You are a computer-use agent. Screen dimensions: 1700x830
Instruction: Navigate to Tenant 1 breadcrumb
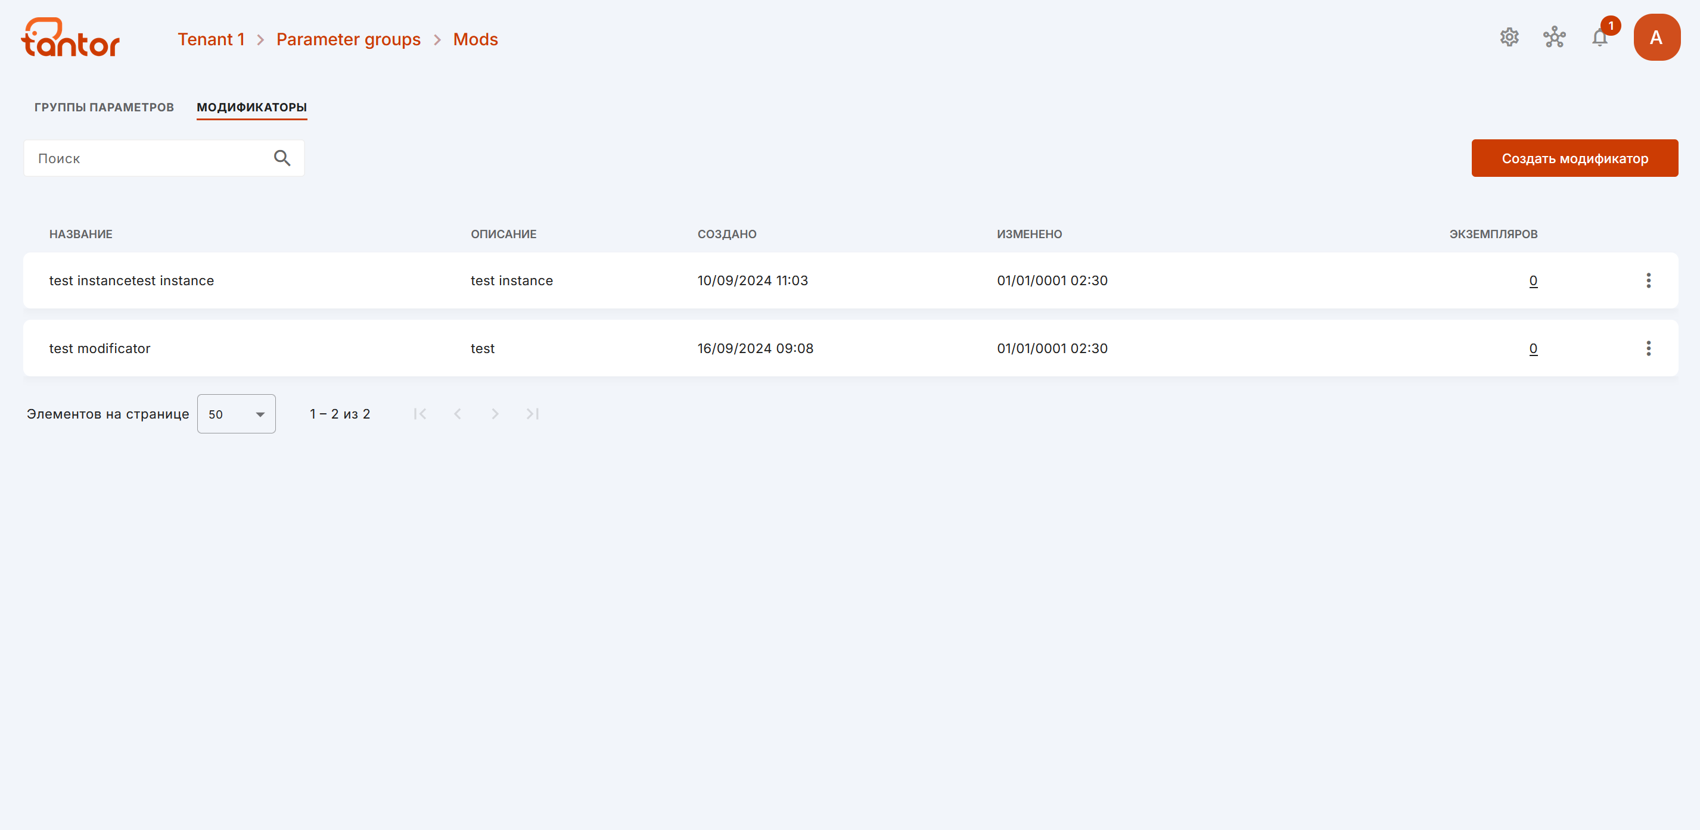click(211, 39)
